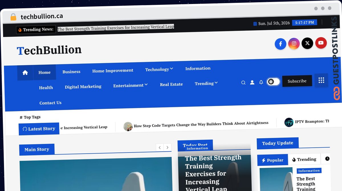The width and height of the screenshot is (342, 191).
Task: Go to next Main Story slide arrow
Action: coord(167,147)
